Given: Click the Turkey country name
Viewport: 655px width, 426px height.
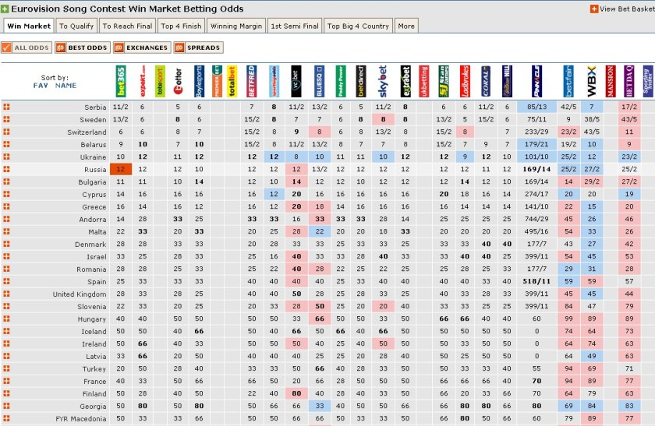Looking at the screenshot, I should coord(94,369).
